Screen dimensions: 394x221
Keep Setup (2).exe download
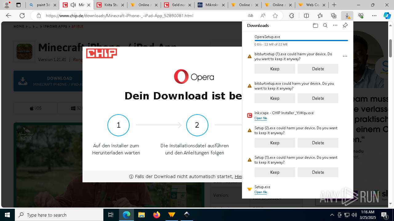[x=275, y=143]
